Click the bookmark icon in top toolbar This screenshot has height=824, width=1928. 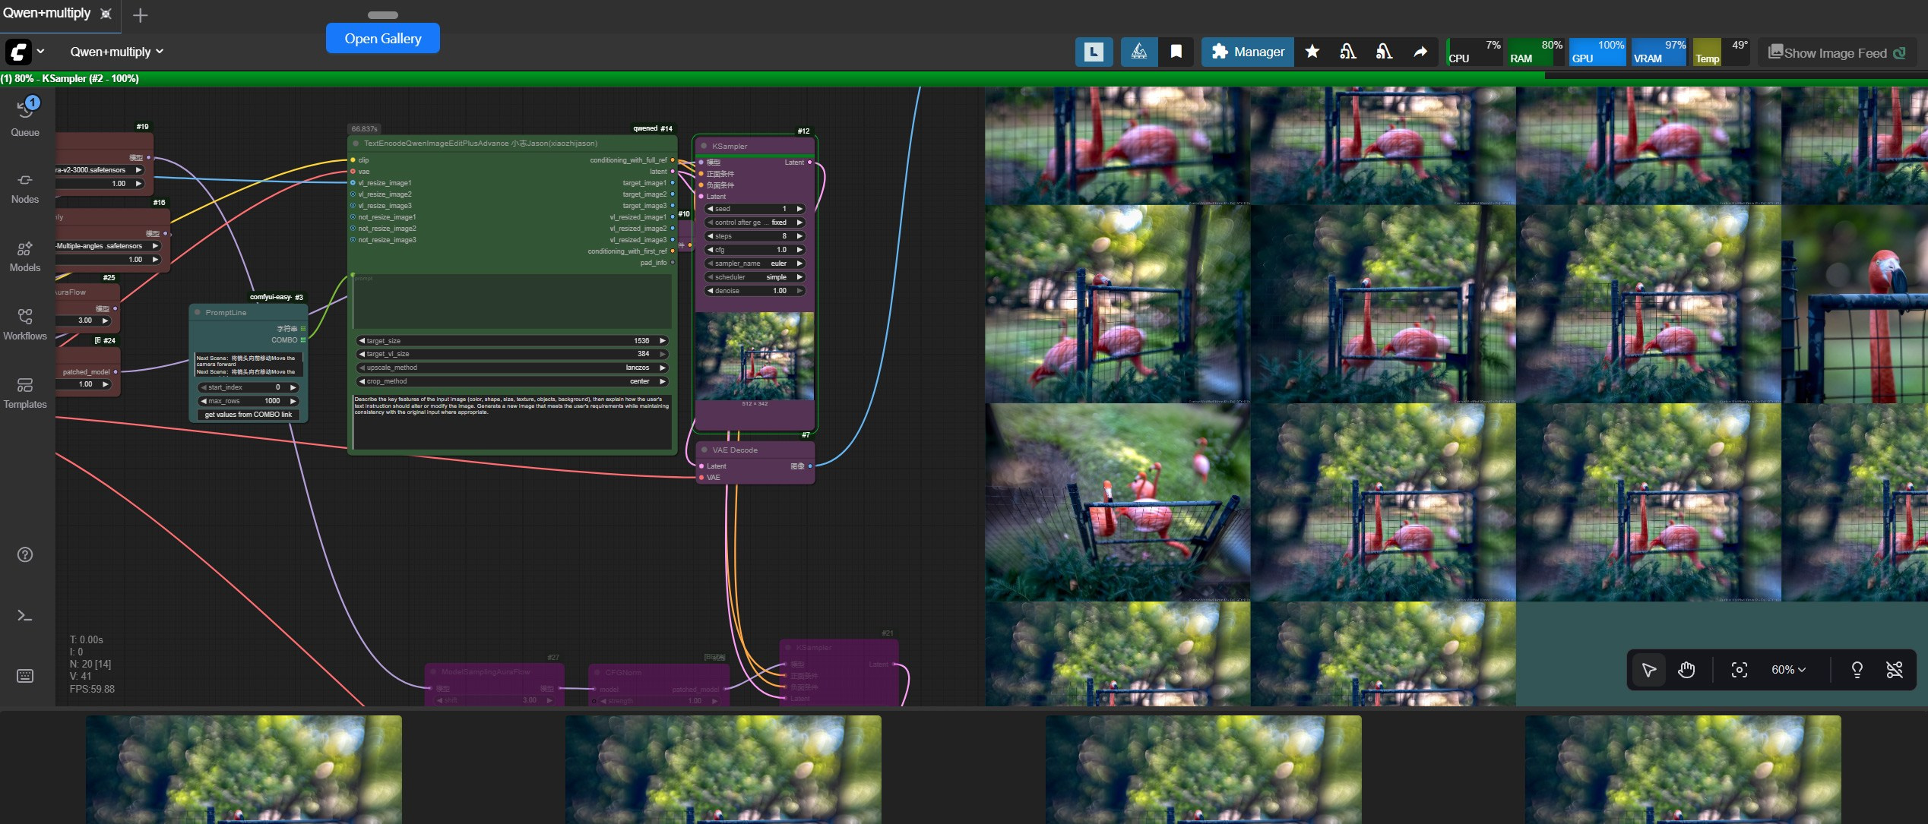1176,52
